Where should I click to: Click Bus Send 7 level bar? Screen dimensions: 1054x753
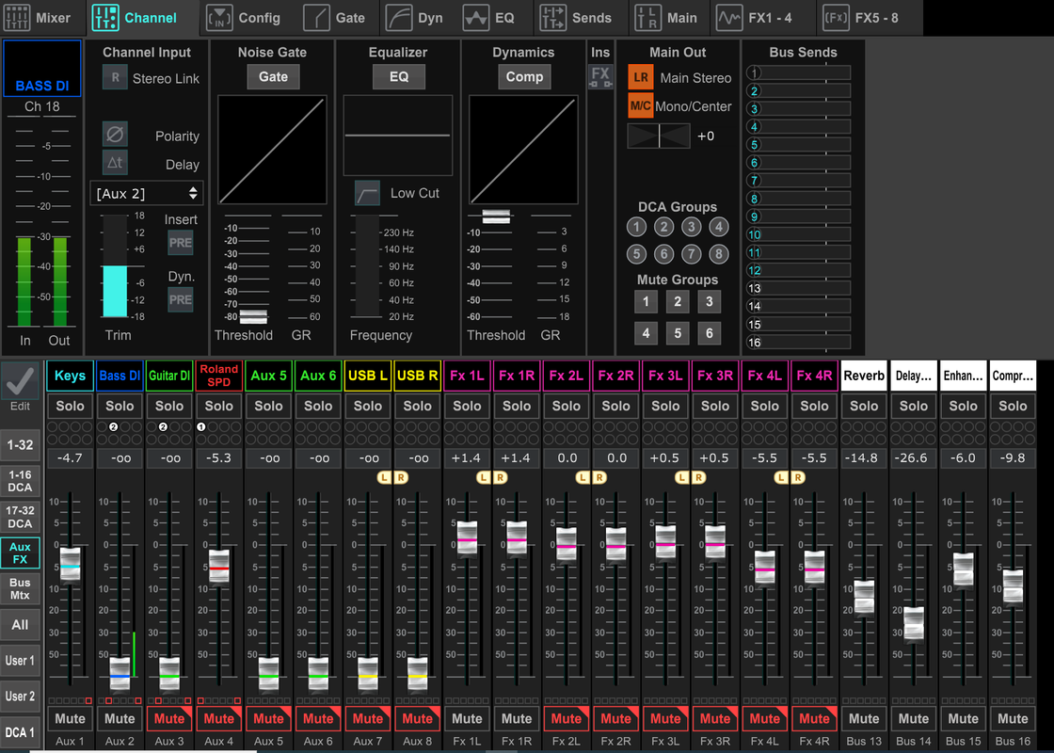pyautogui.click(x=806, y=180)
